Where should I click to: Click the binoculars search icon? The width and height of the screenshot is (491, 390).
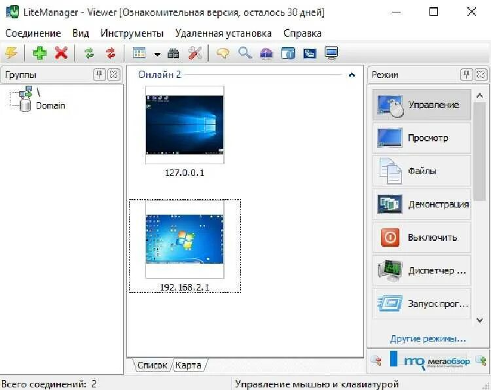coord(173,53)
